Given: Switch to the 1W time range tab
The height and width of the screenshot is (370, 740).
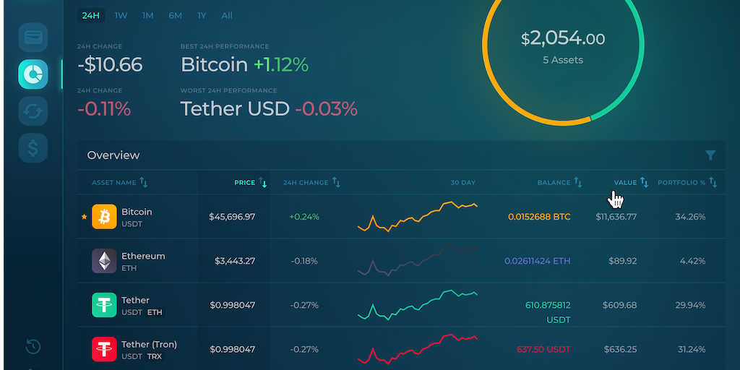Looking at the screenshot, I should pos(121,15).
